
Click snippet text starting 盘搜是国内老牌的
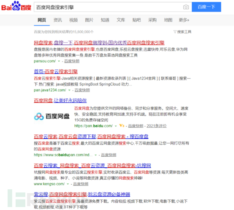pyautogui.click(x=111, y=52)
